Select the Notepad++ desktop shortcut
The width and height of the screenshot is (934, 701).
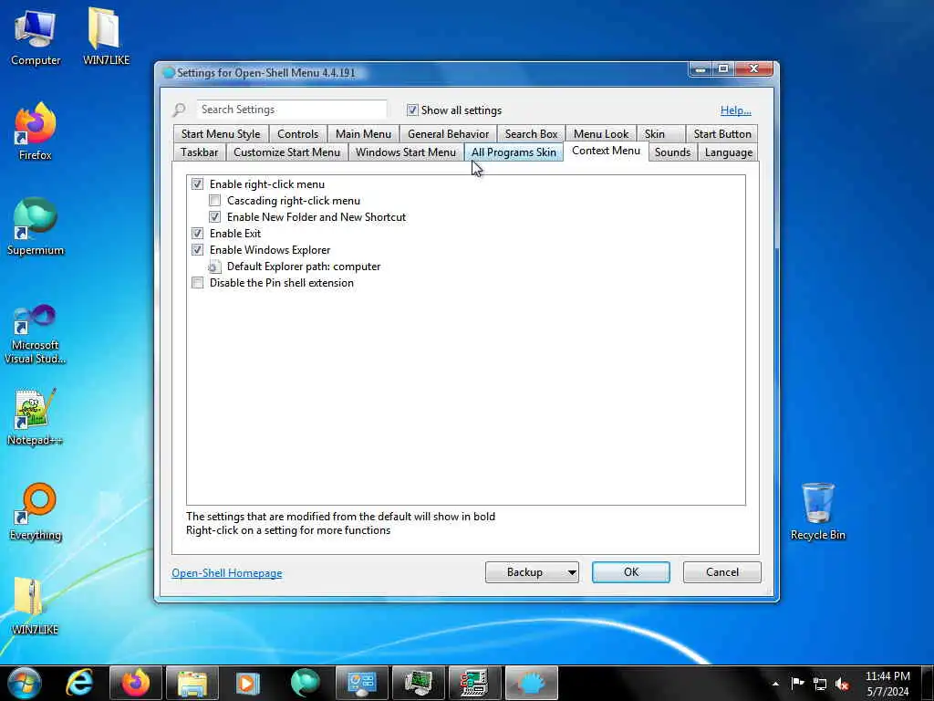tap(36, 417)
